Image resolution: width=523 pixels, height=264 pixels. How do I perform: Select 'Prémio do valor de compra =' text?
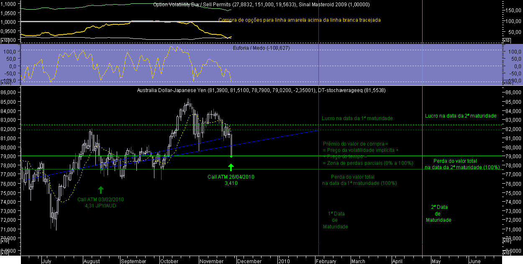pos(356,144)
